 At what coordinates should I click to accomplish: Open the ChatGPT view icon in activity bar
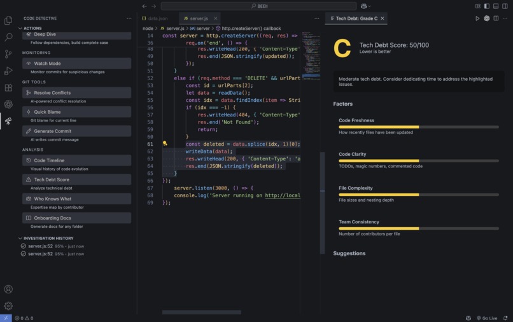pyautogui.click(x=8, y=104)
